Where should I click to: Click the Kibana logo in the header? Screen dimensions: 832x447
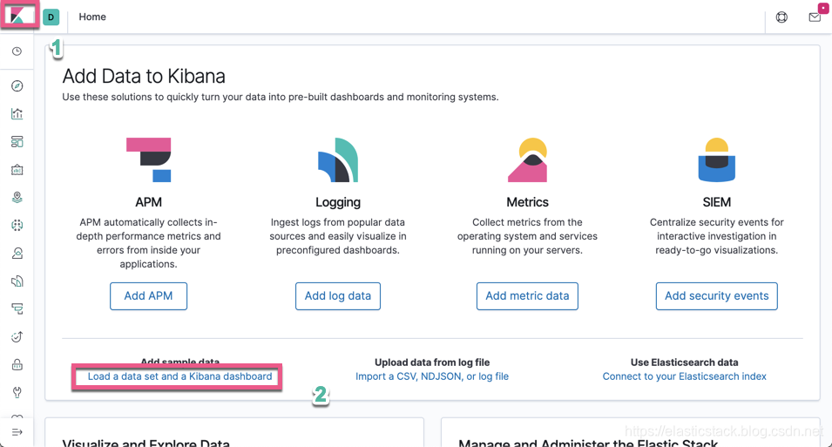point(18,16)
